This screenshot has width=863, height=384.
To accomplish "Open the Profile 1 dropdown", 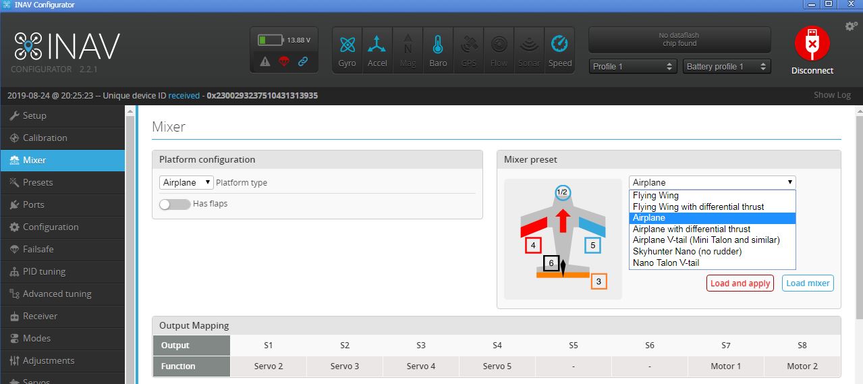I will (633, 66).
